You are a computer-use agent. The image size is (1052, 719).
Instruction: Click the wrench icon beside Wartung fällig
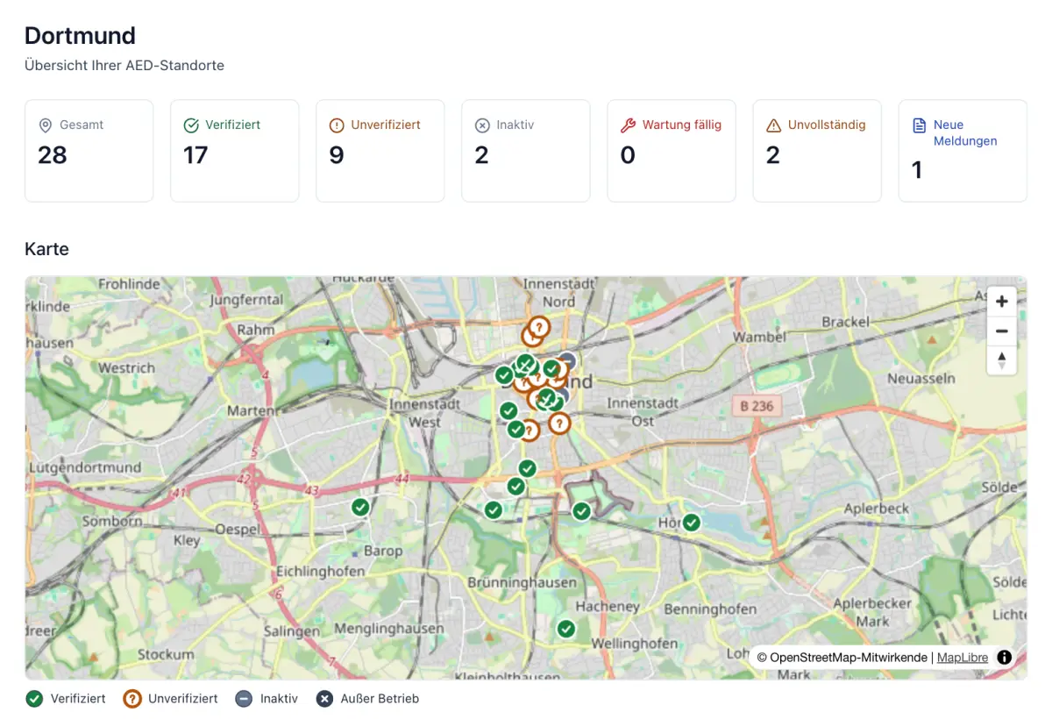pos(628,125)
